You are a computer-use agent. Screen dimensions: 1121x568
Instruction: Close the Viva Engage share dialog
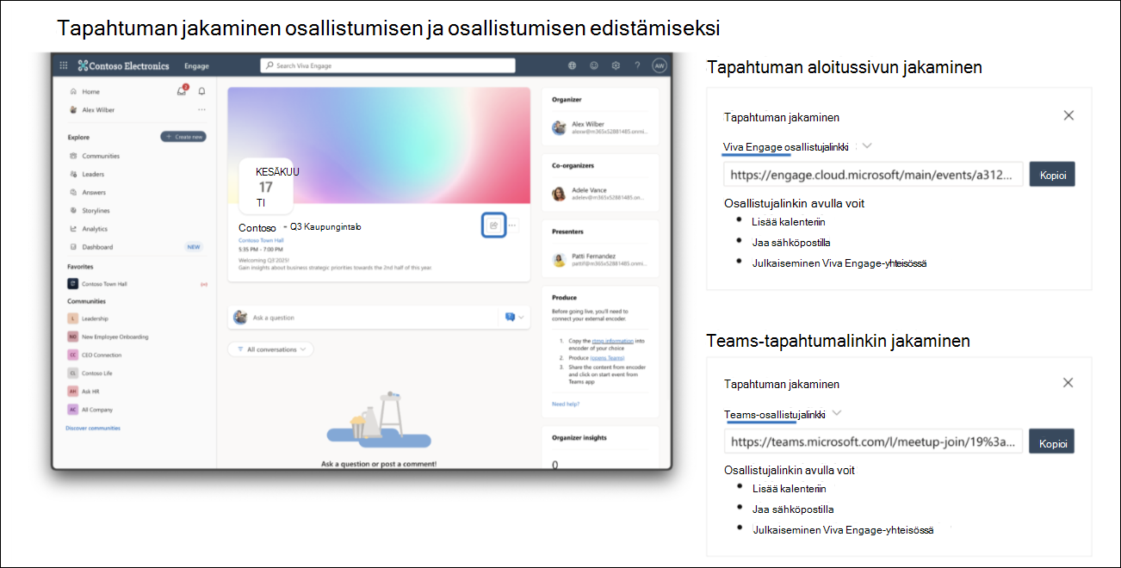[x=1068, y=115]
